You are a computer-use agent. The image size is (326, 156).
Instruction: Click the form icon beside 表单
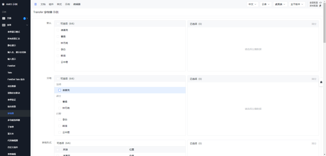[4, 25]
